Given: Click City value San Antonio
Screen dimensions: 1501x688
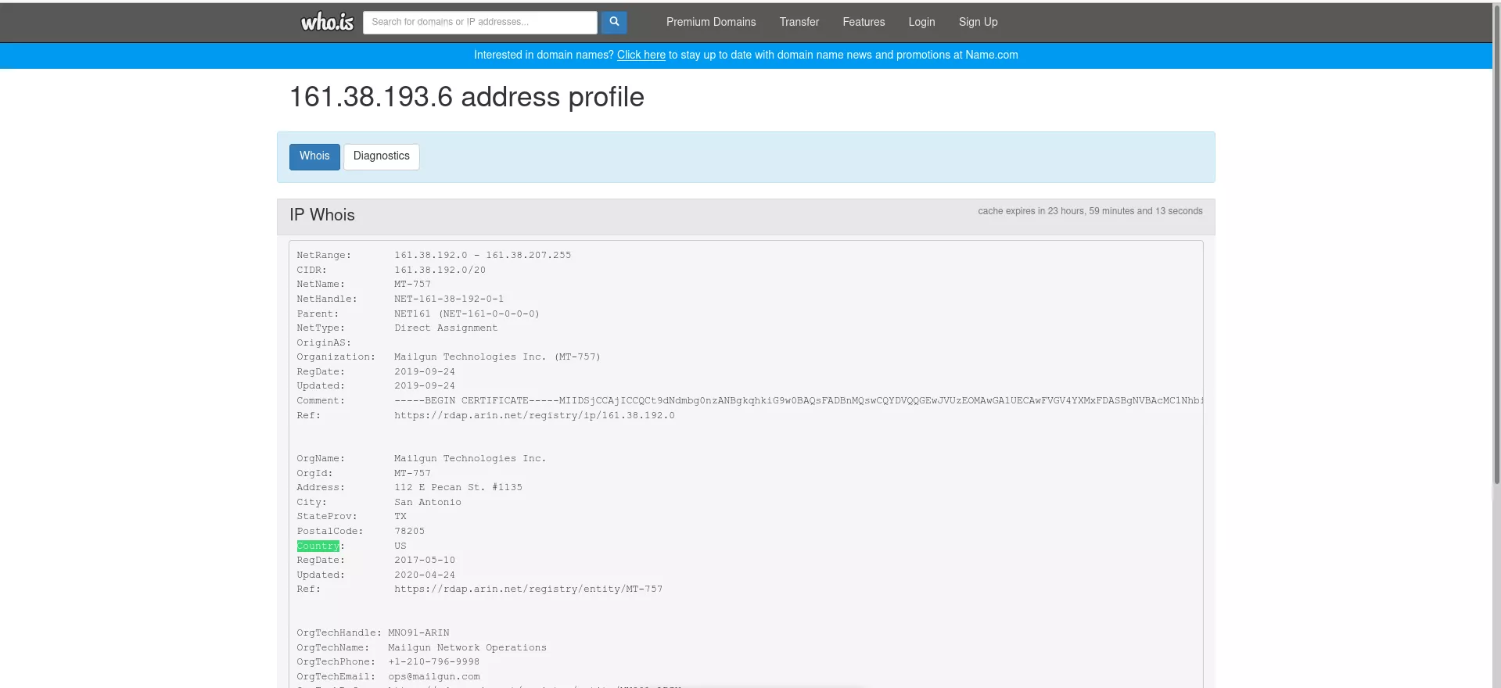Looking at the screenshot, I should pos(428,503).
